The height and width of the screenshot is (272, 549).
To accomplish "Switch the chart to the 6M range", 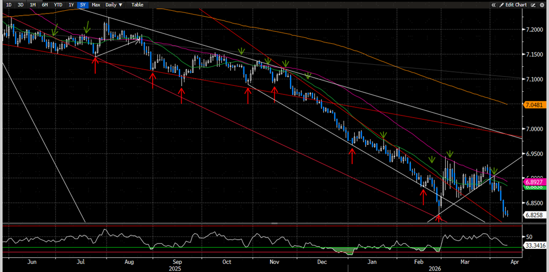I will click(x=45, y=5).
